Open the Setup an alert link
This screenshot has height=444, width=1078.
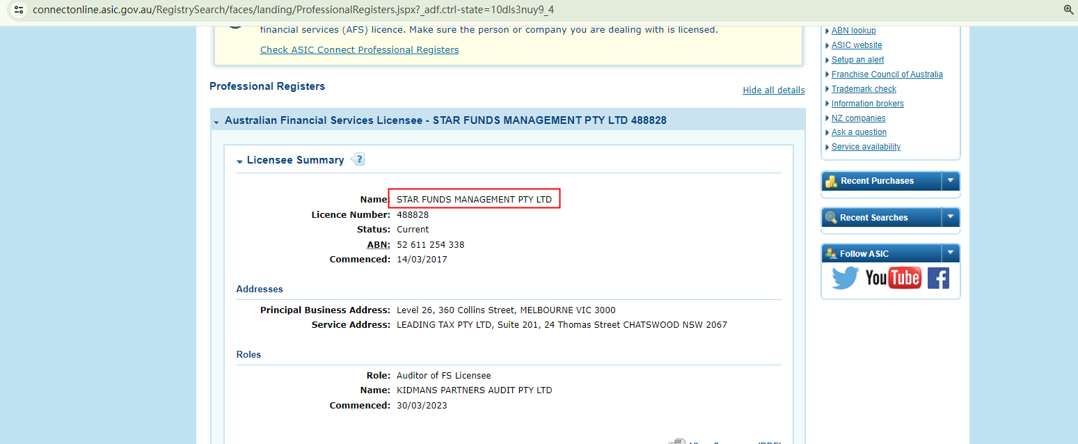[857, 60]
